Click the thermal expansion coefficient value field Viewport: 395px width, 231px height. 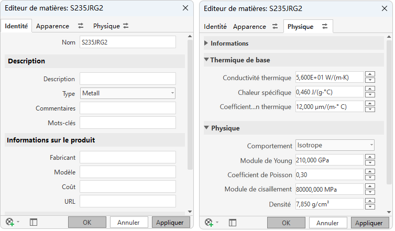click(330, 106)
